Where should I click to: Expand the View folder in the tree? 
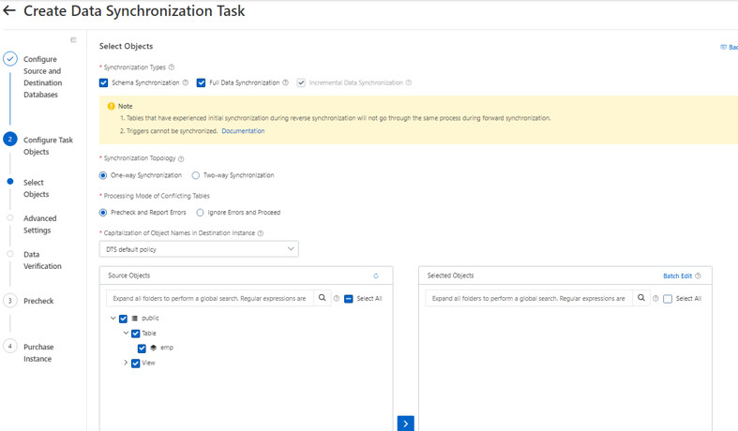(x=126, y=363)
